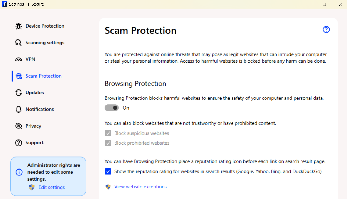Switch to the Updates settings section
The image size is (347, 199).
[x=34, y=92]
